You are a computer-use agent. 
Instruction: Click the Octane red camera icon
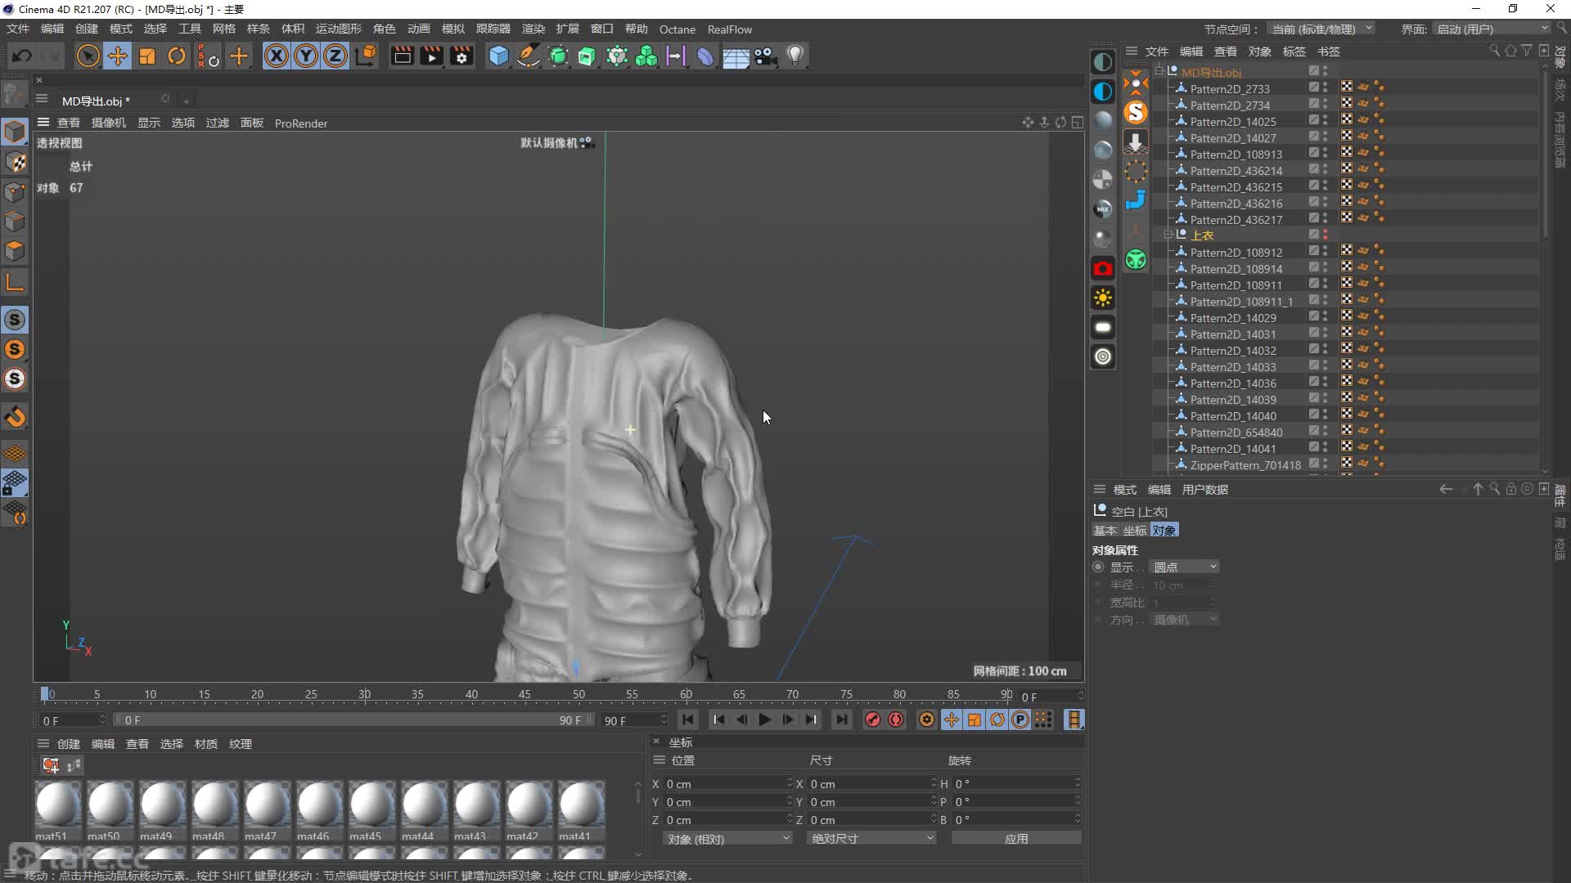point(1103,268)
